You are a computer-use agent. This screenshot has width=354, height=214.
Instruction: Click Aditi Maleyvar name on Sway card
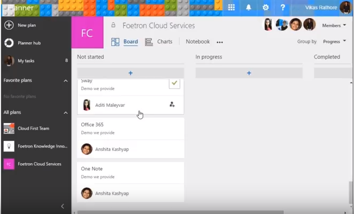pyautogui.click(x=110, y=105)
